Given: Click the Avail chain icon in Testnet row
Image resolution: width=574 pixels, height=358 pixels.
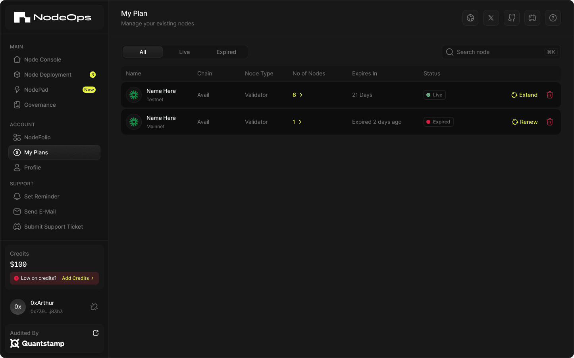Looking at the screenshot, I should click(x=134, y=95).
